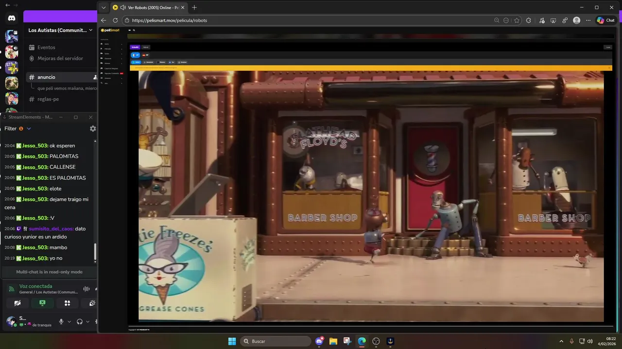Viewport: 622px width, 349px height.
Task: Open Microsoft Edge taskbar icon
Action: coord(362,341)
